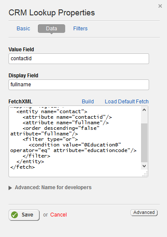Click the FetchXML textarea resize grip
167x237 pixels.
(x=145, y=174)
